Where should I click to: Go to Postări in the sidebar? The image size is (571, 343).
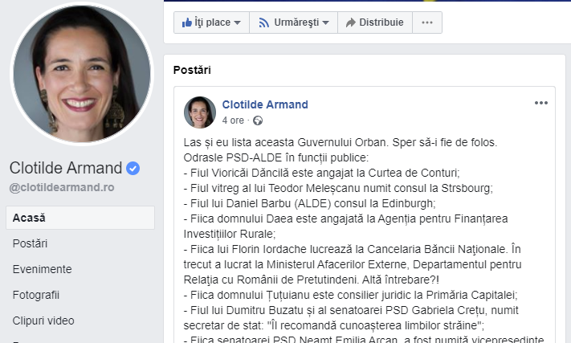(x=30, y=243)
